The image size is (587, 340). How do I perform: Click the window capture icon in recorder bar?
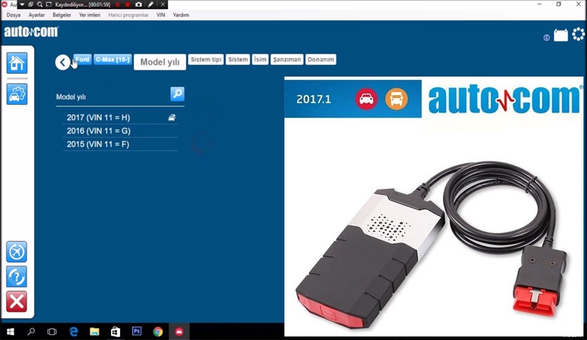tap(31, 4)
